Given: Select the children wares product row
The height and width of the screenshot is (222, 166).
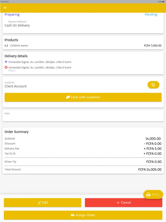Looking at the screenshot, I should tap(83, 46).
